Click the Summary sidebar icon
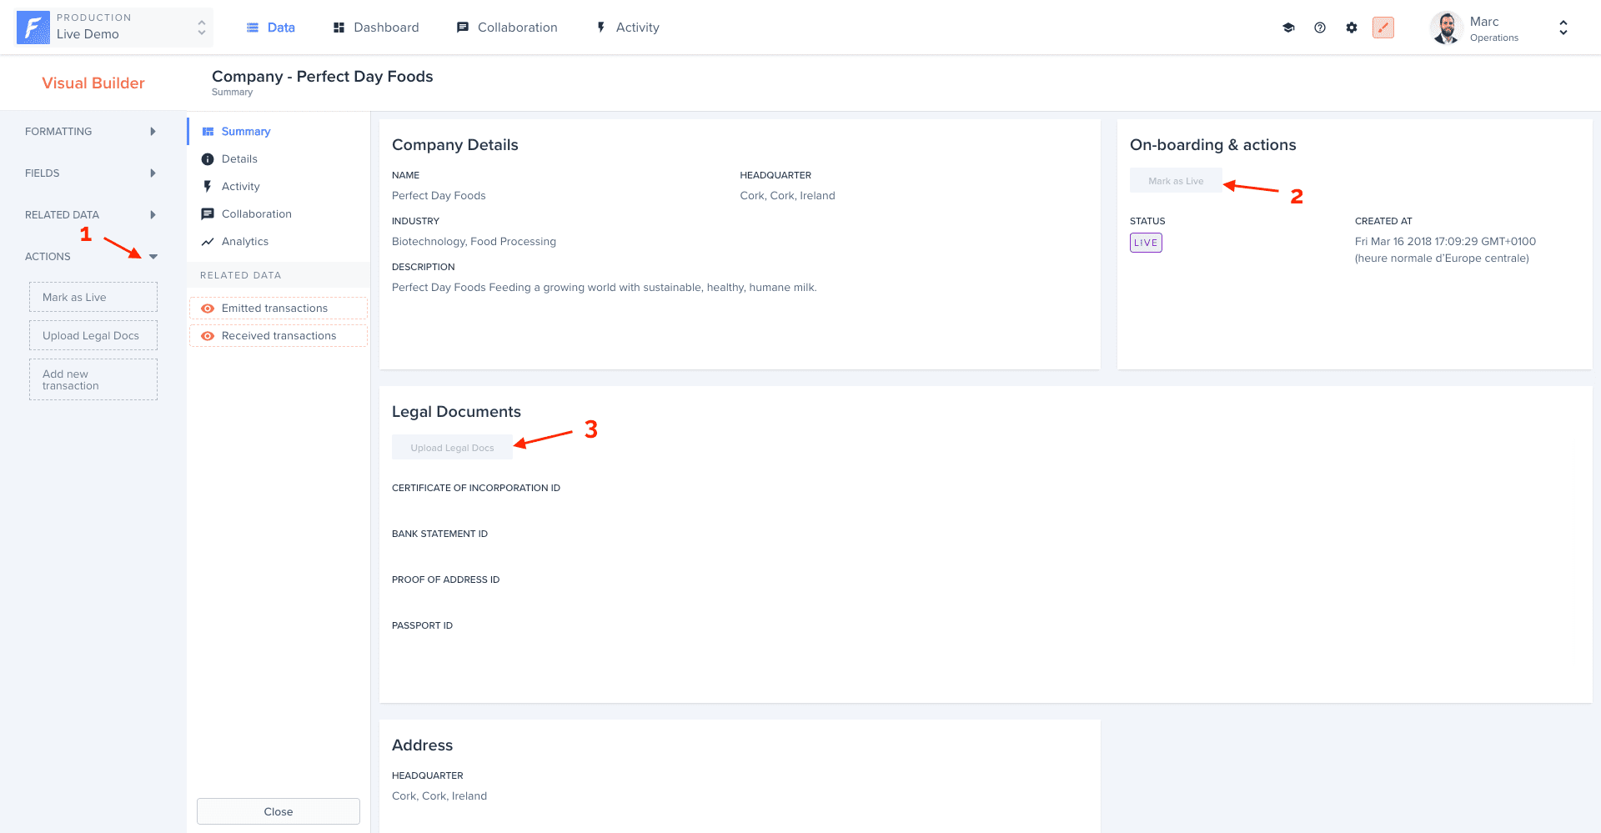The height and width of the screenshot is (833, 1601). [208, 132]
